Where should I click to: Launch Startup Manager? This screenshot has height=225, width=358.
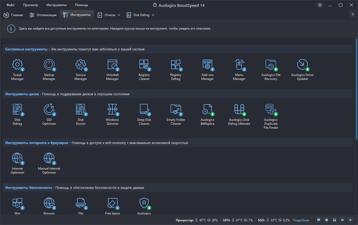49,70
